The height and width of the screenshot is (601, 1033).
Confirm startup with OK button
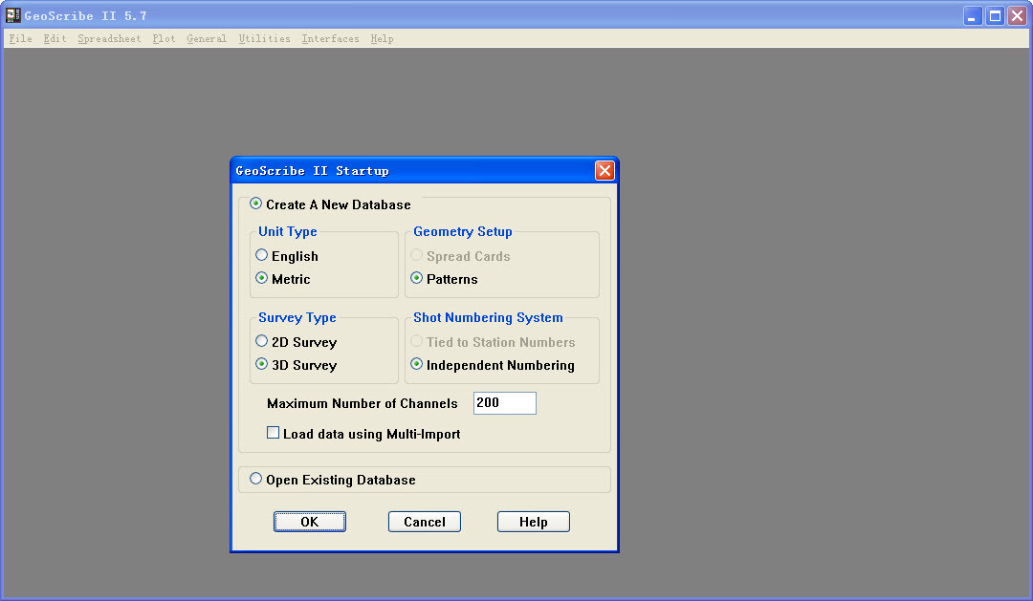[310, 522]
